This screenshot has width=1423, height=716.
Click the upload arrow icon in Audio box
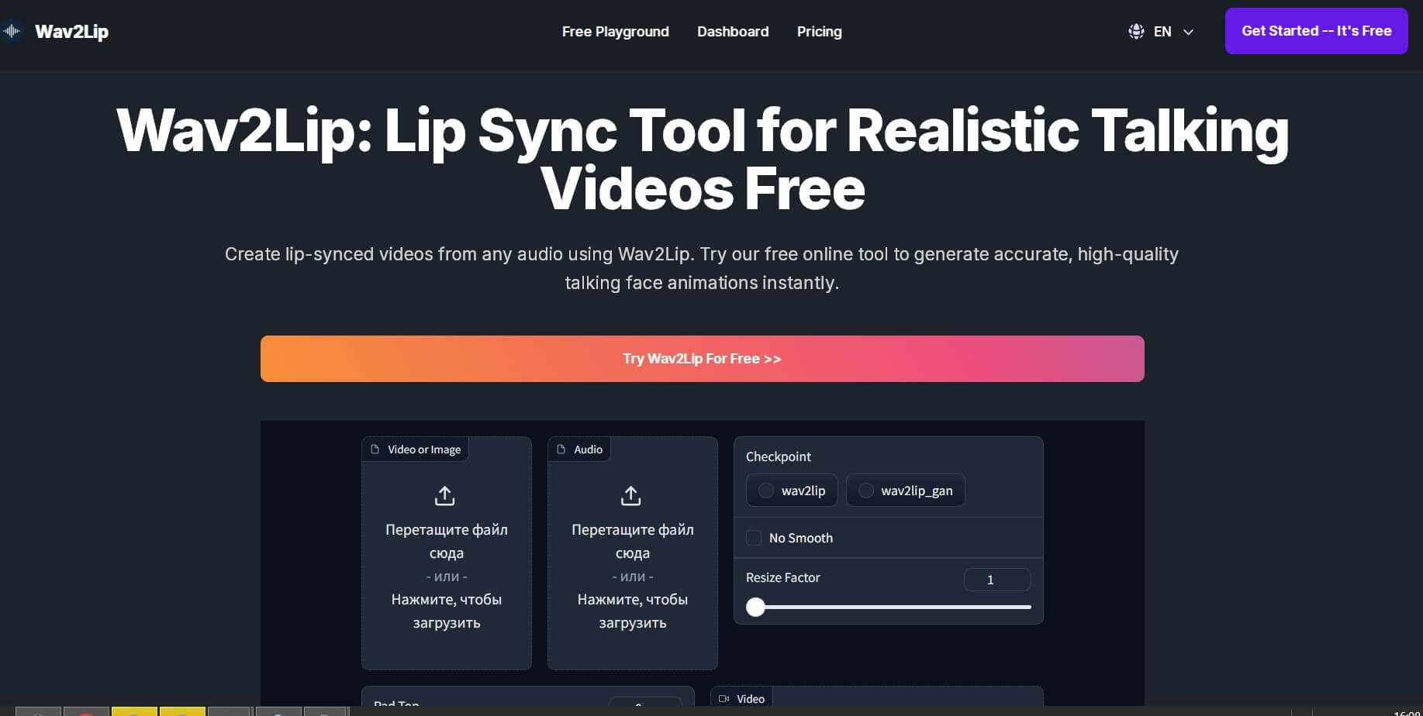[x=631, y=495]
